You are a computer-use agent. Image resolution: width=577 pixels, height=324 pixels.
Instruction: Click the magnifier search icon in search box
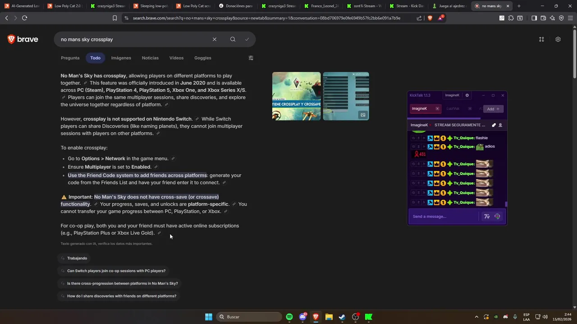(x=233, y=39)
